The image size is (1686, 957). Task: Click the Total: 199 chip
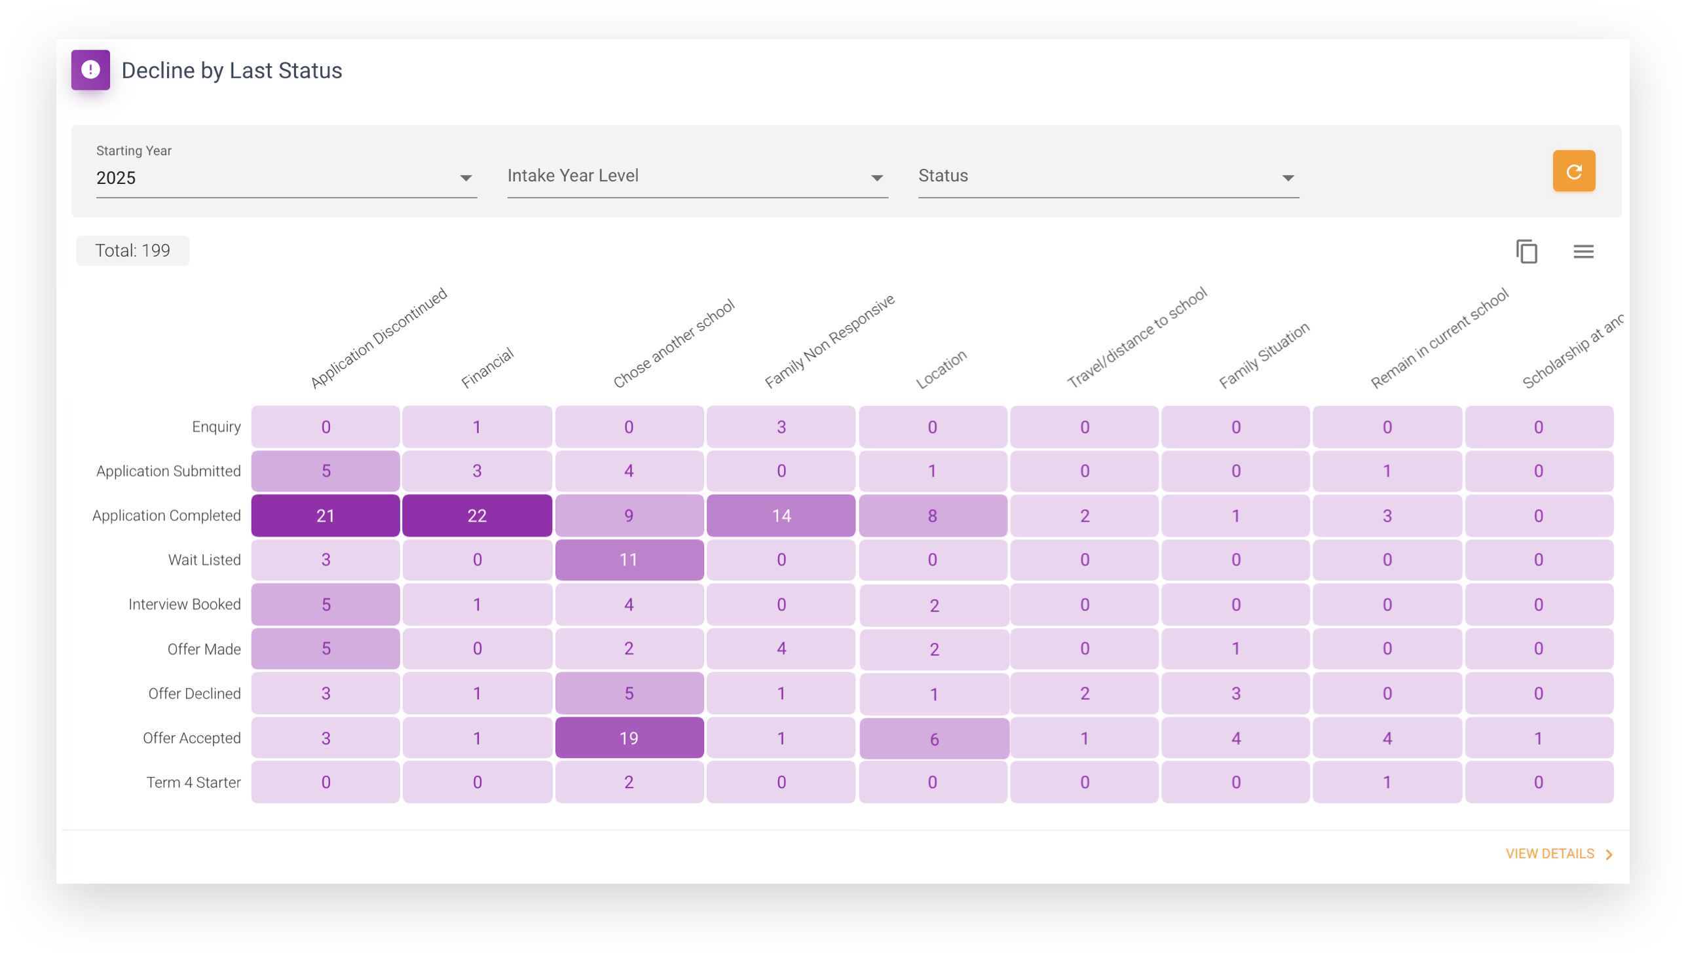point(132,251)
